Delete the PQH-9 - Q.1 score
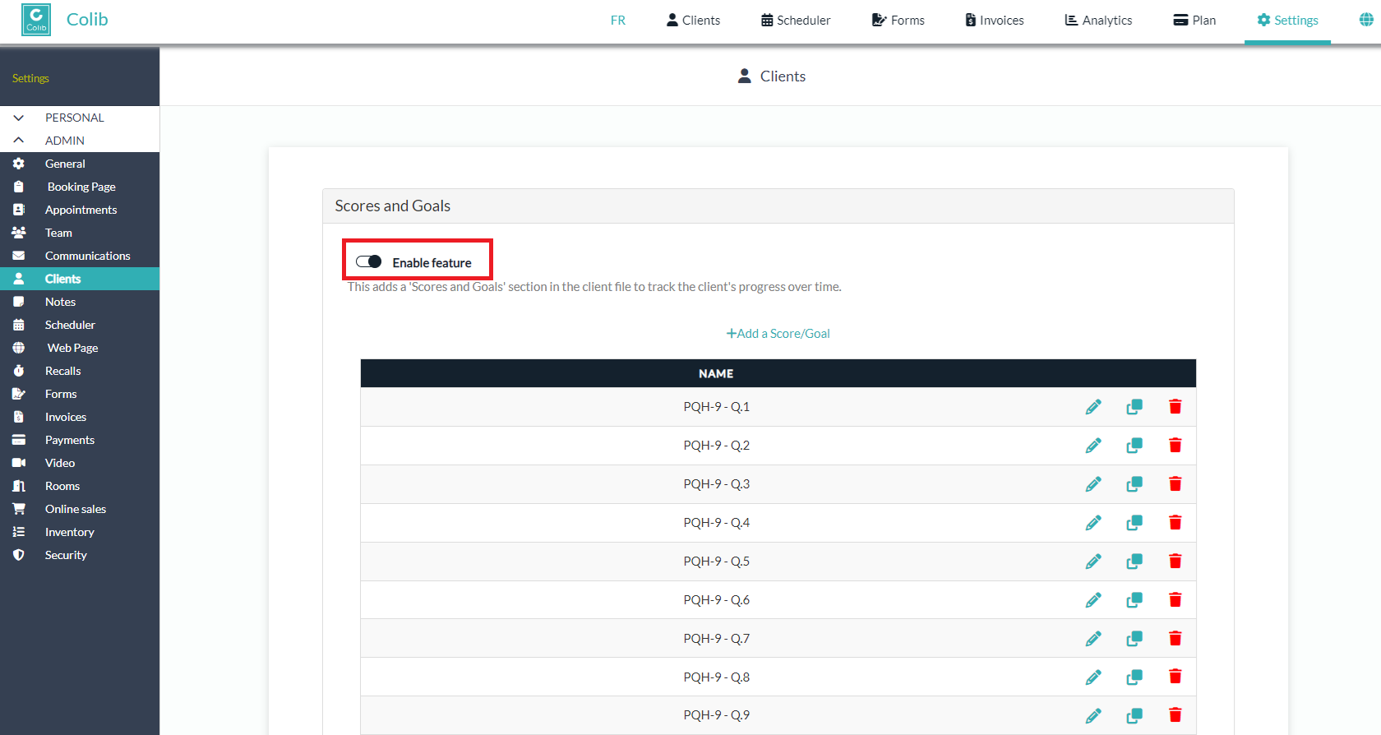Screen dimensions: 1381x735 pyautogui.click(x=1175, y=407)
